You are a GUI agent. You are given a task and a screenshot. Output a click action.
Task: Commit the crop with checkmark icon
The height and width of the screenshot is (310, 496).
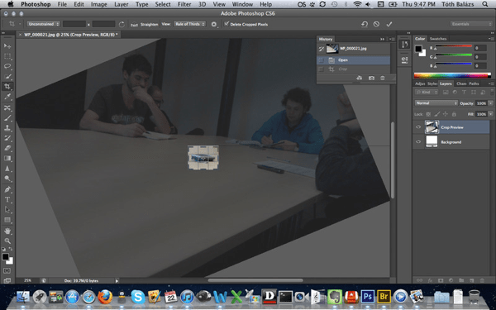(x=389, y=24)
